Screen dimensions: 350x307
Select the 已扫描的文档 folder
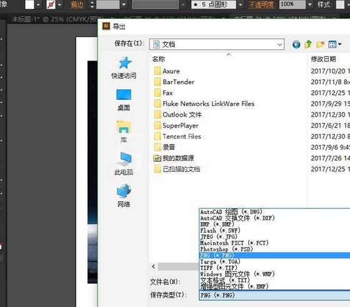(177, 169)
